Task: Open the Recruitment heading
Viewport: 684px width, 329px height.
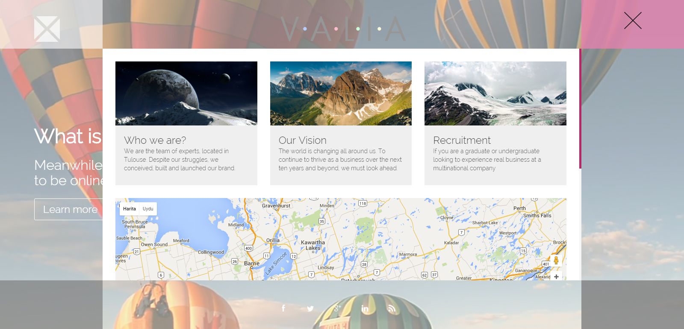Action: click(462, 140)
